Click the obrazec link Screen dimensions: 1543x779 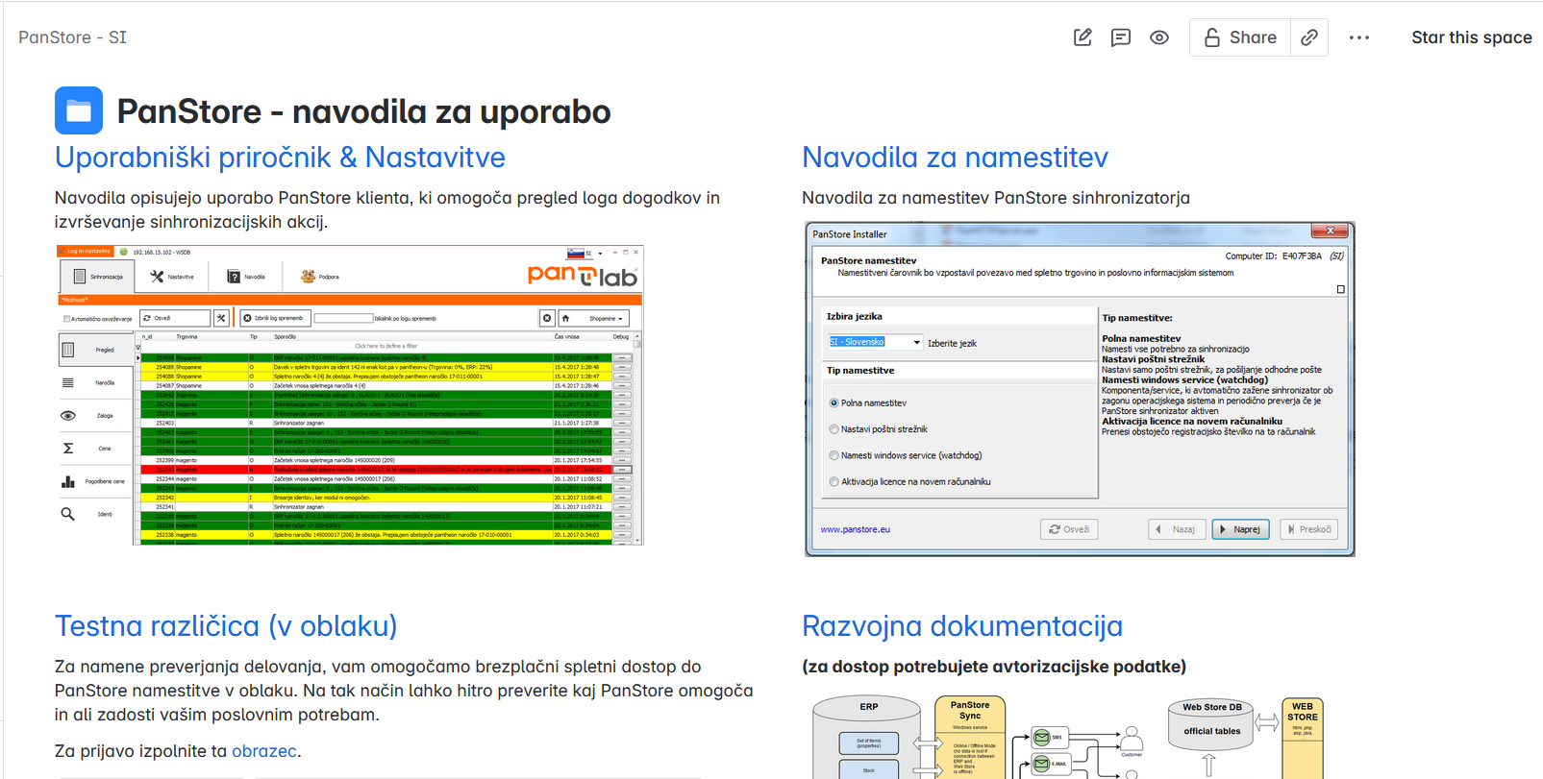click(264, 751)
